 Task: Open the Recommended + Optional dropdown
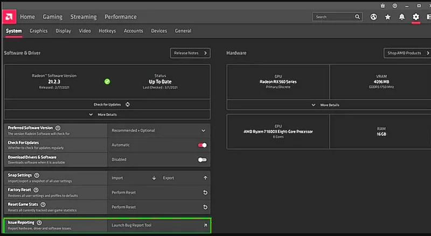coord(159,130)
